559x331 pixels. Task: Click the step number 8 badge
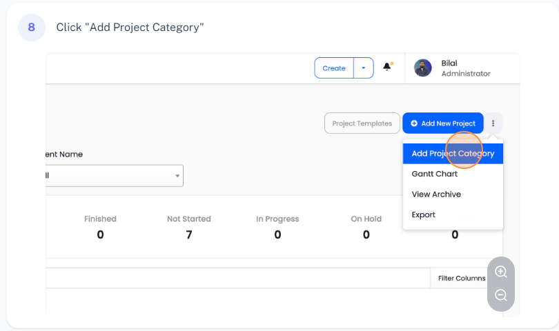pos(31,28)
